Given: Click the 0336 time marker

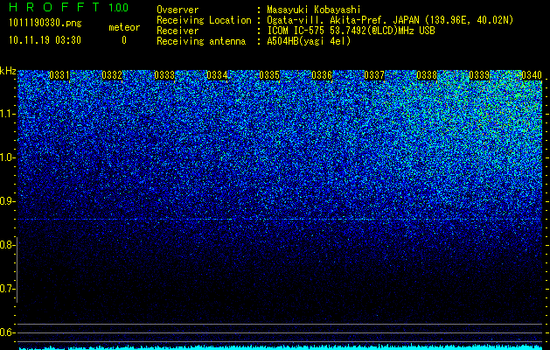Looking at the screenshot, I should [322, 75].
